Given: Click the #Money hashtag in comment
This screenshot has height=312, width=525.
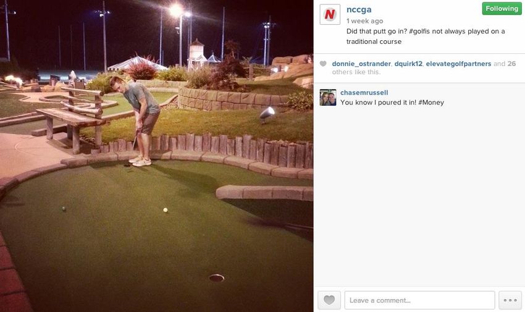Looking at the screenshot, I should click(x=431, y=103).
